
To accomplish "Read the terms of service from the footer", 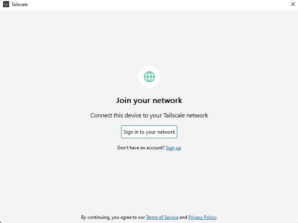I will tap(162, 217).
